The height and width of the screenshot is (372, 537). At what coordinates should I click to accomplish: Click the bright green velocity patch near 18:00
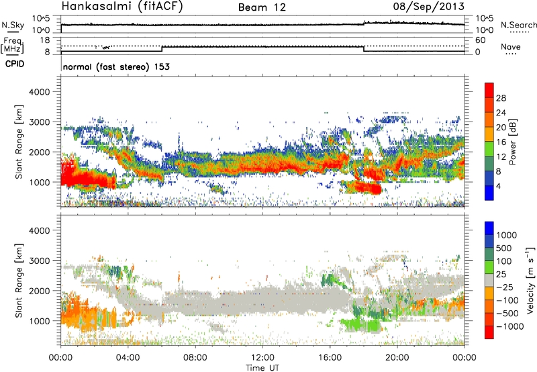click(361, 326)
